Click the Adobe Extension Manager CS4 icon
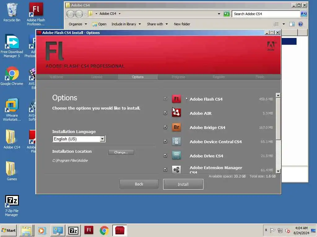The height and width of the screenshot is (237, 317). point(176,169)
